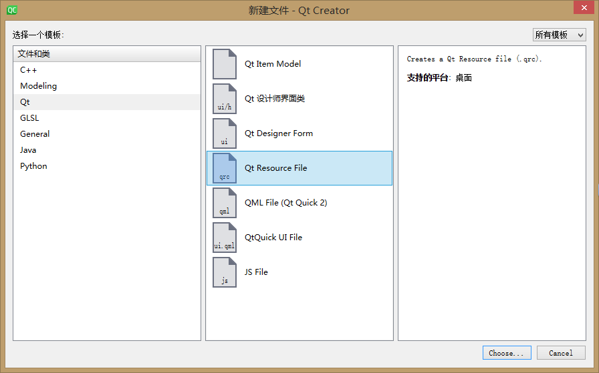
Task: Click the Cancel button
Action: point(561,353)
